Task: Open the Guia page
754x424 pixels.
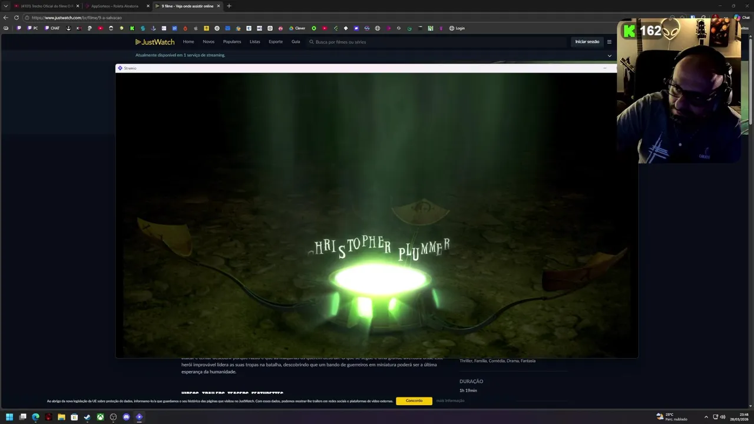Action: point(296,42)
